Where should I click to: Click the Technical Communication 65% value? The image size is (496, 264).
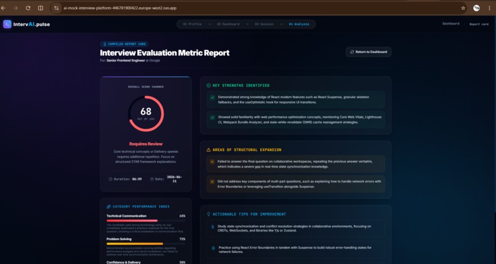[x=182, y=216]
